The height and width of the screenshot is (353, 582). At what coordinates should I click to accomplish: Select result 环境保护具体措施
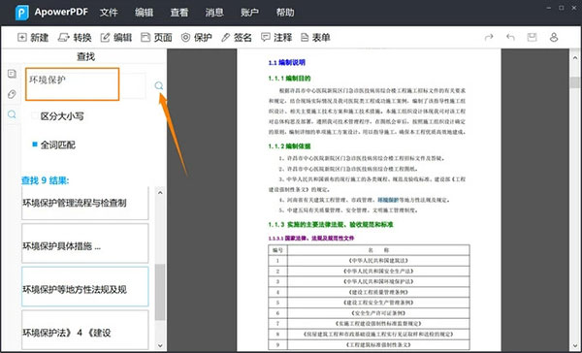[x=85, y=243]
